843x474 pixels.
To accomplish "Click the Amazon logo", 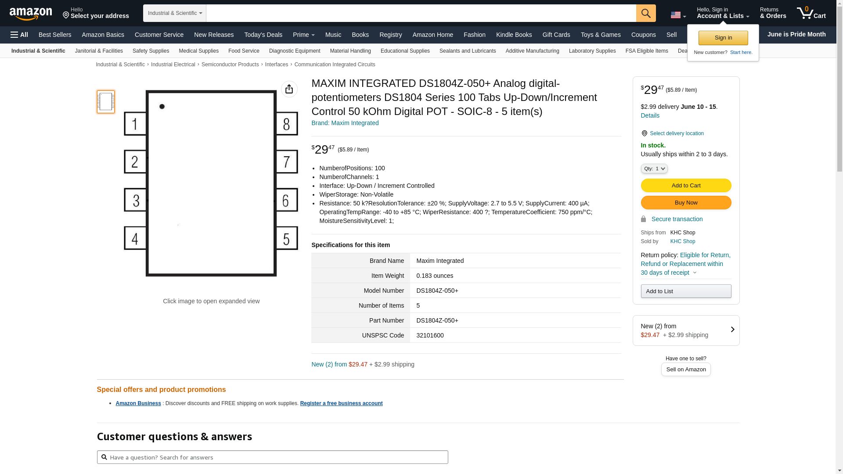I will pos(31,14).
